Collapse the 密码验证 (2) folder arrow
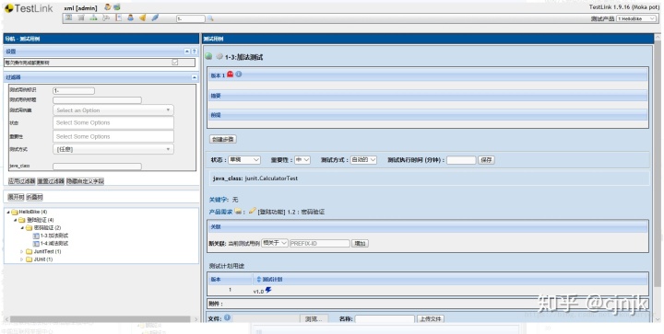 pos(22,228)
